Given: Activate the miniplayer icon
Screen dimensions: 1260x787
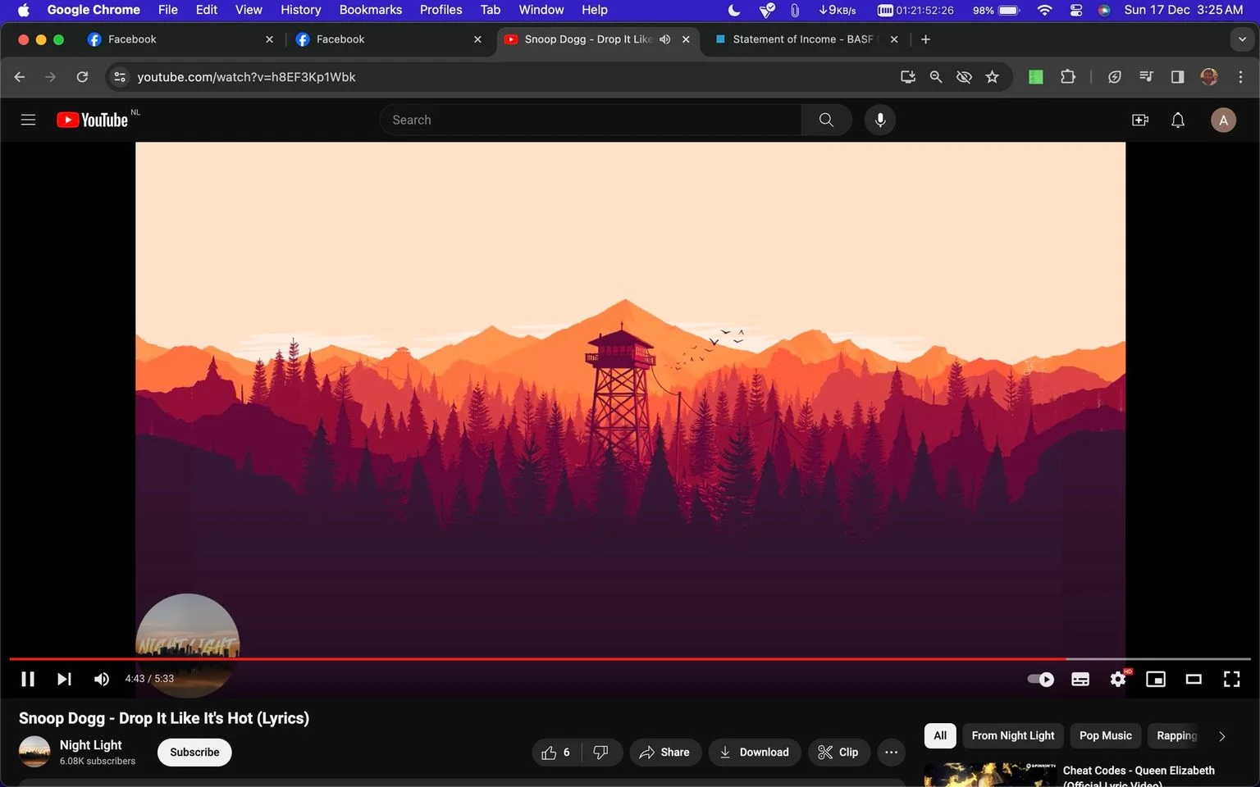Looking at the screenshot, I should [x=1156, y=679].
